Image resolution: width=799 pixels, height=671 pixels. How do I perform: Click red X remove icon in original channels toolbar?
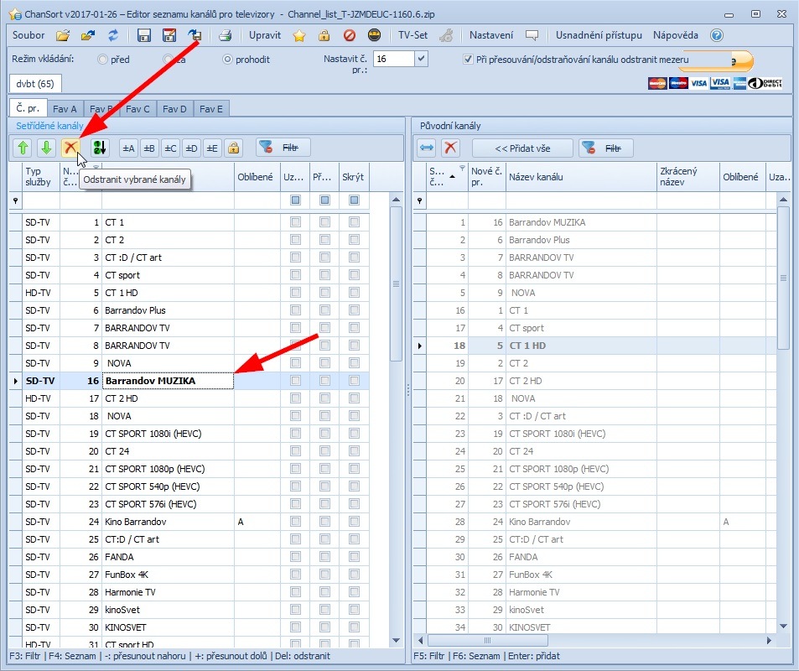450,148
